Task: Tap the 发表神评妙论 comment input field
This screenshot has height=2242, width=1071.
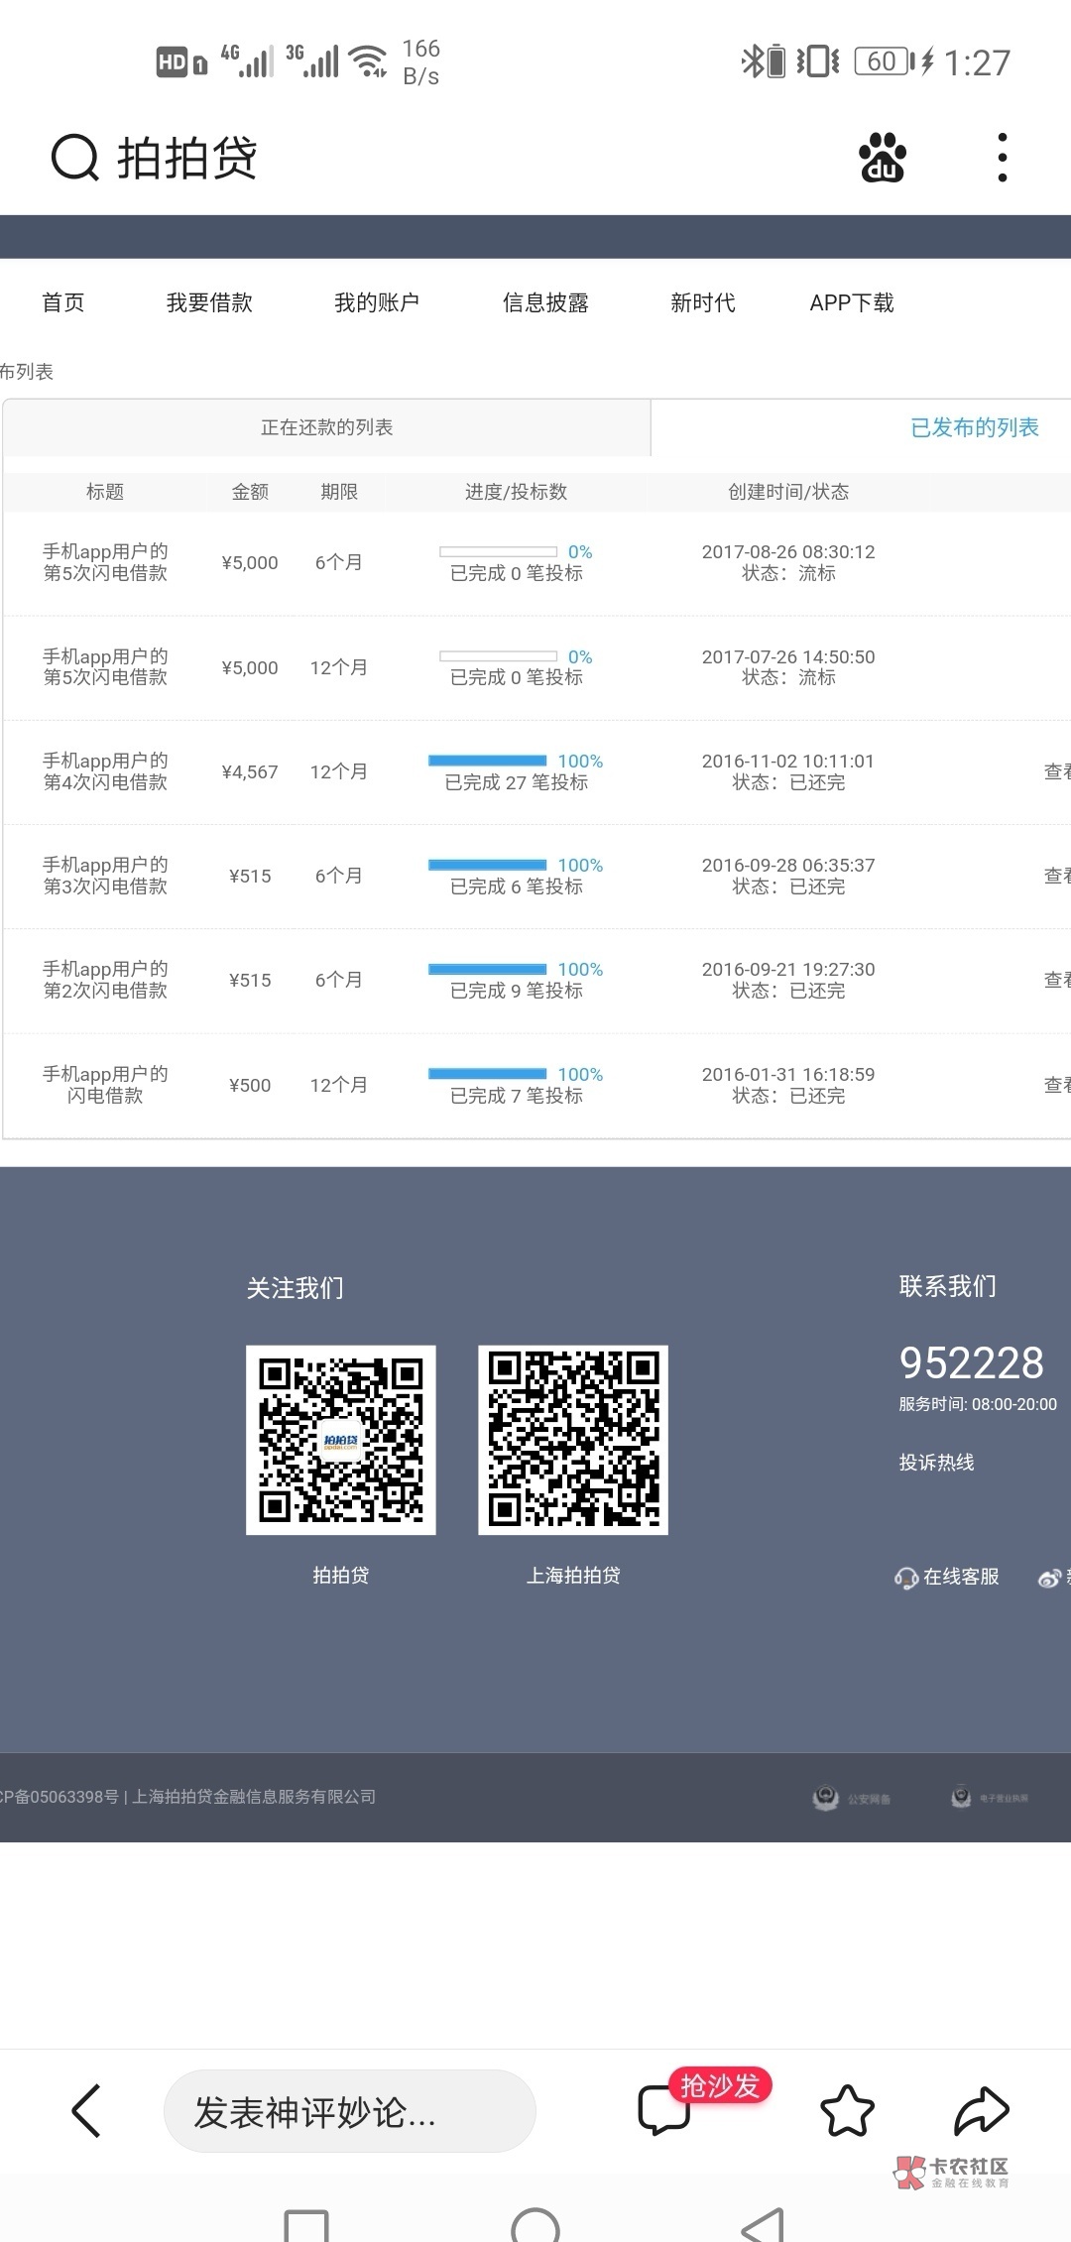Action: 349,2111
